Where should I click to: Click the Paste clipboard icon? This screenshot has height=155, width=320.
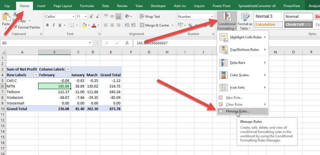pos(6,17)
